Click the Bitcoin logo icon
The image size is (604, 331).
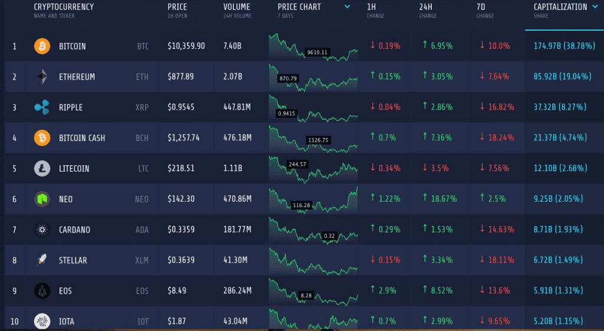tap(42, 46)
